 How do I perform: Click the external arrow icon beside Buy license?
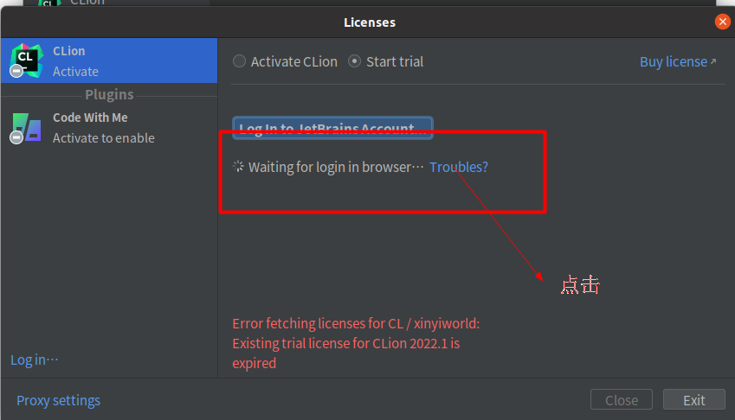713,61
